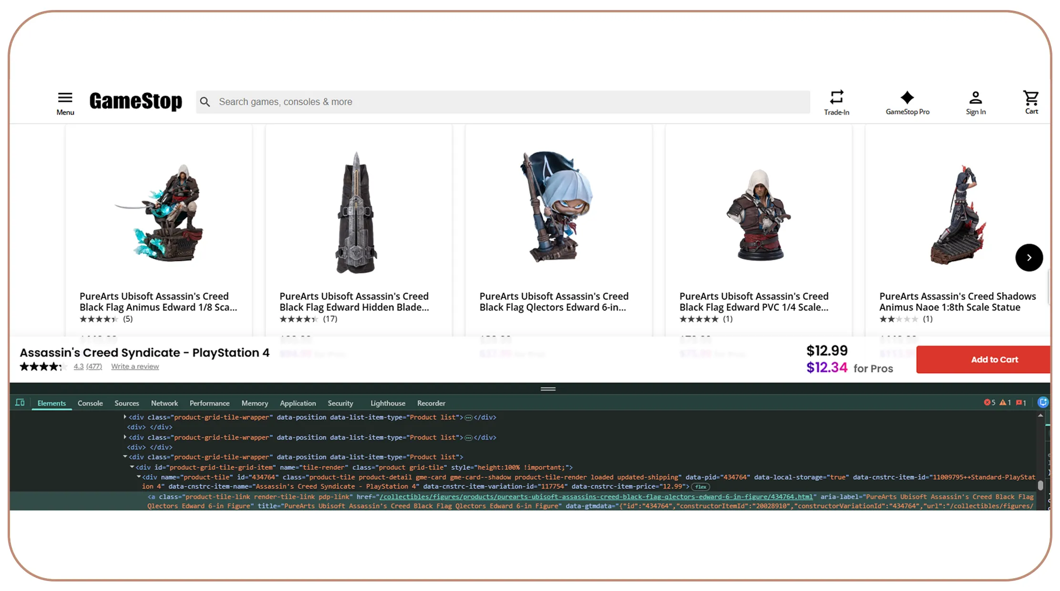Collapse the product-grid-tile-grid-item div node

point(132,467)
